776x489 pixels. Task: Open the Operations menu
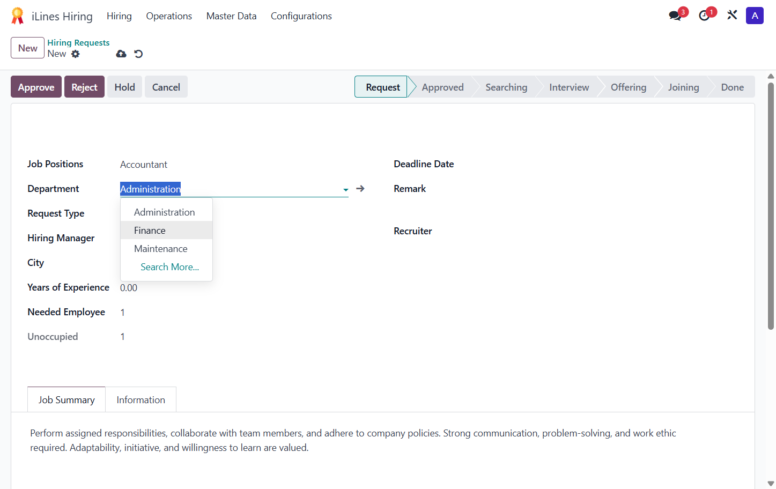[x=169, y=16]
